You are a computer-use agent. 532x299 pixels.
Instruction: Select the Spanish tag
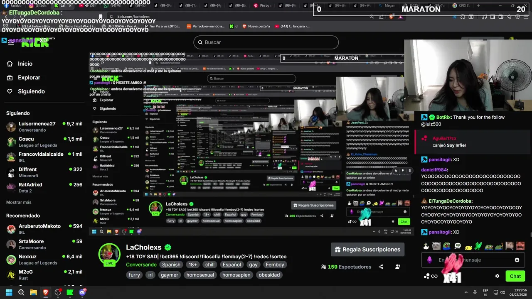171,265
